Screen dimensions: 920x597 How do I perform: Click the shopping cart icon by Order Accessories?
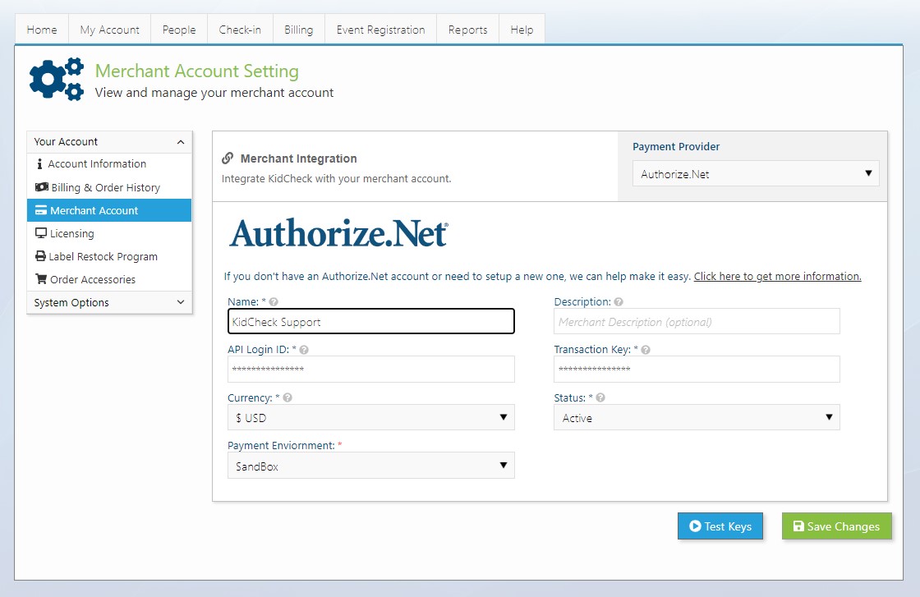41,279
